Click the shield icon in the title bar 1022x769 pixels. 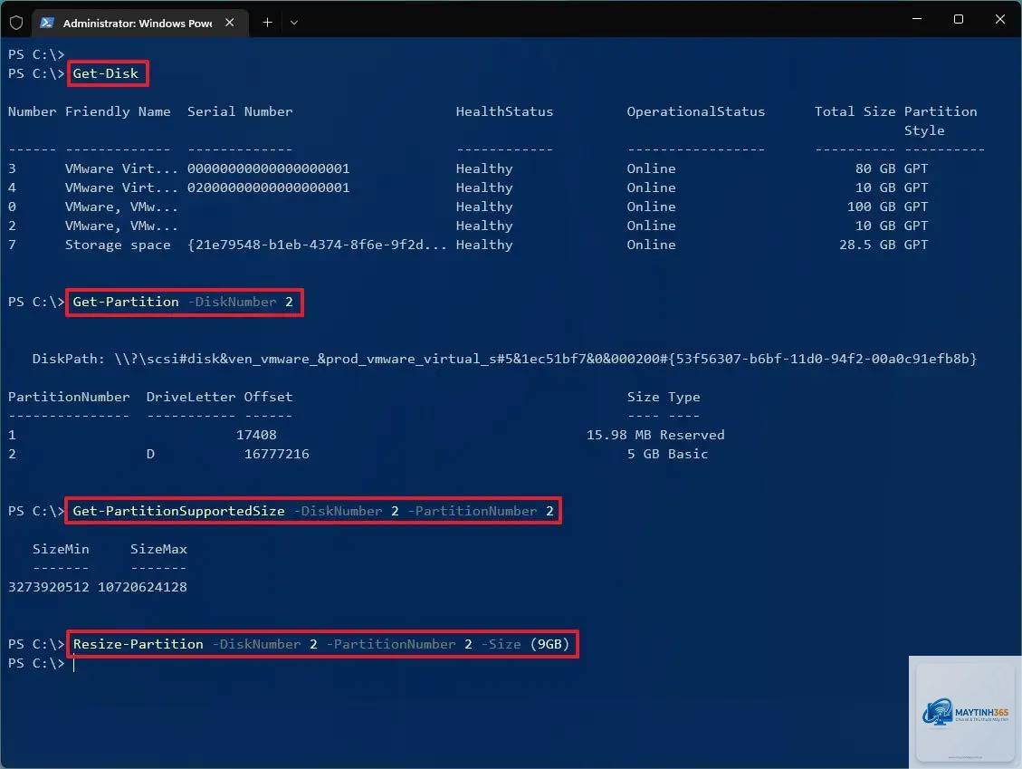tap(16, 23)
